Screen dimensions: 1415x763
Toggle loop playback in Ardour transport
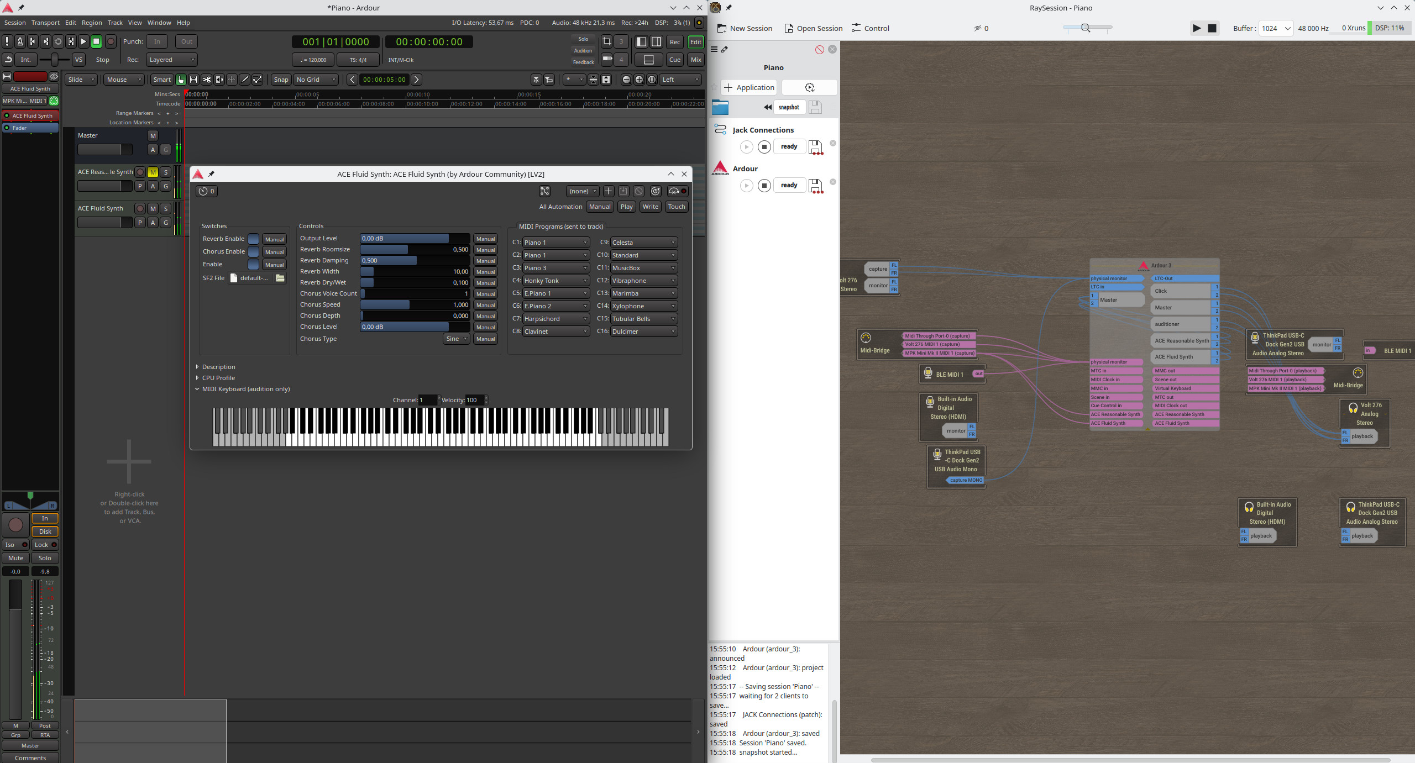click(58, 41)
